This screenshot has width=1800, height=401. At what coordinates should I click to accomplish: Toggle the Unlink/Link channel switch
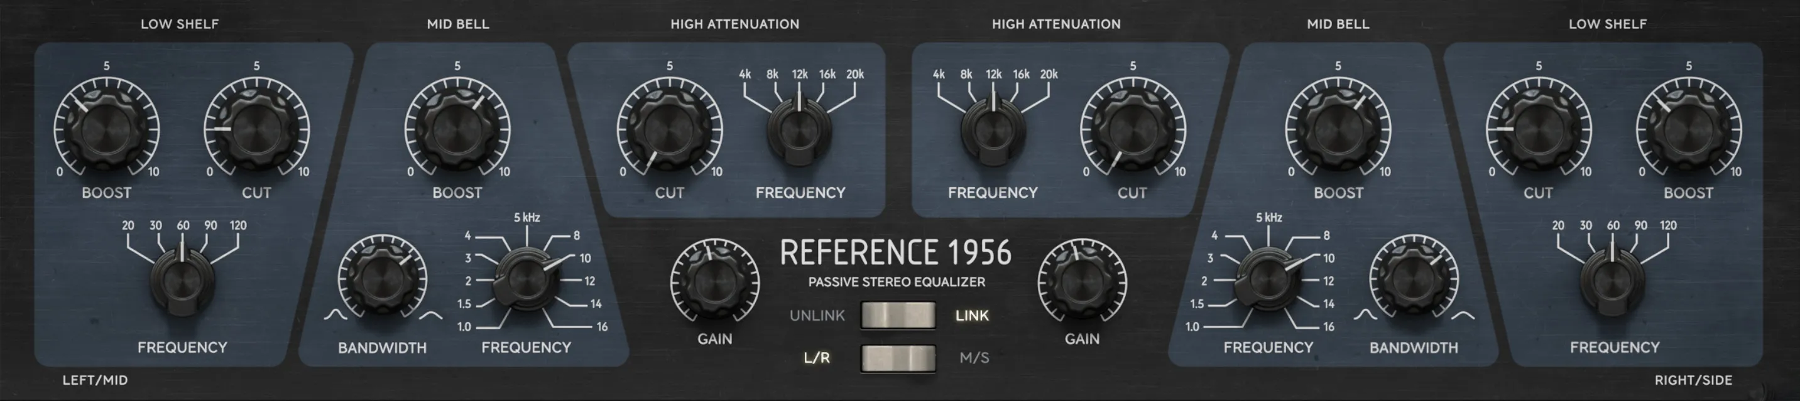[x=898, y=315]
